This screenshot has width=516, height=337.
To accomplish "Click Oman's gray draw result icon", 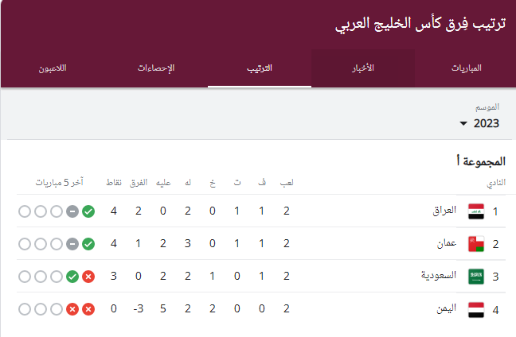I will [x=72, y=244].
